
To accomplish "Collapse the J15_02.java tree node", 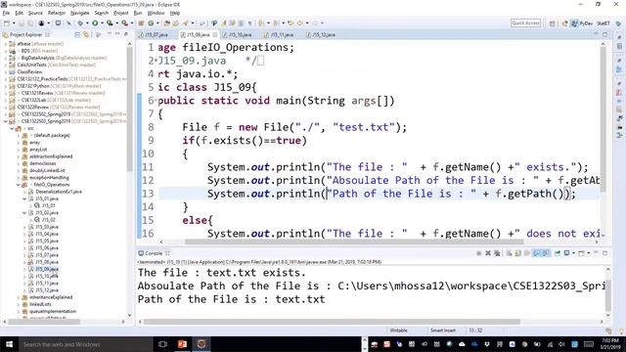I will click(24, 213).
